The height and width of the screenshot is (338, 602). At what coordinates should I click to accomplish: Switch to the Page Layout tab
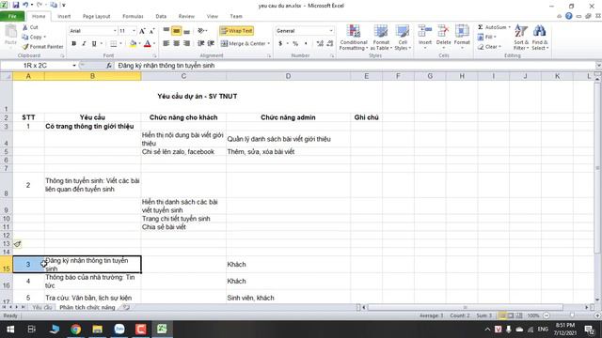(x=96, y=17)
